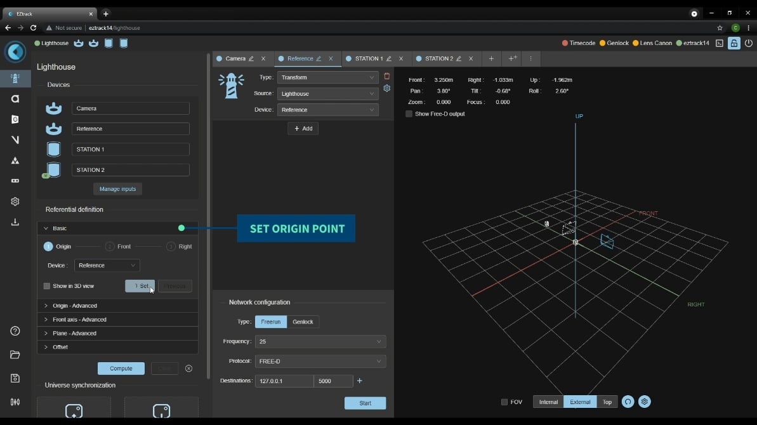Image resolution: width=757 pixels, height=425 pixels.
Task: Open the Frequency dropdown set to 25
Action: [320, 341]
